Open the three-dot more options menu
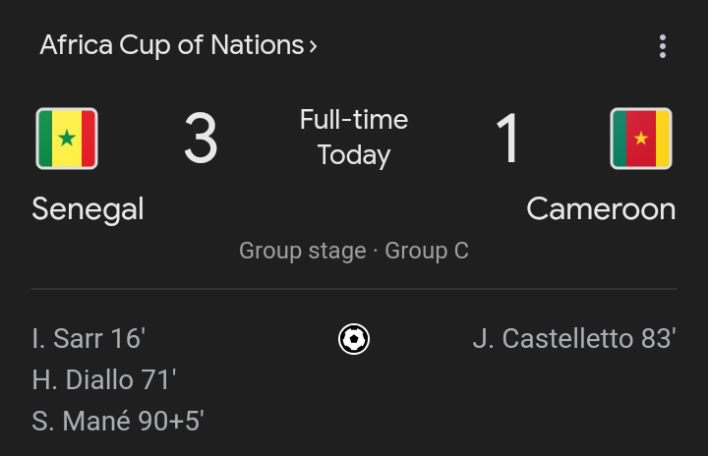The height and width of the screenshot is (456, 708). coord(663,46)
